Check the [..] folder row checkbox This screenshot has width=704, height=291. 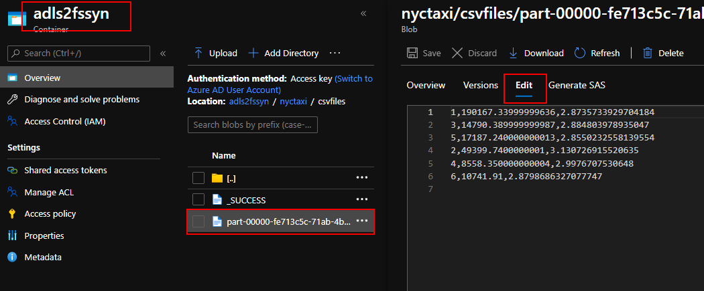click(198, 178)
